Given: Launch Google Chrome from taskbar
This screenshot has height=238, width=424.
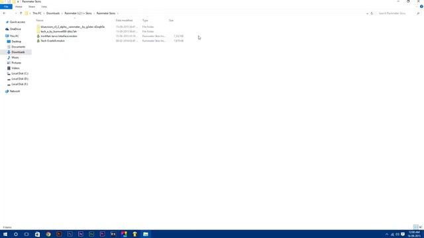Looking at the screenshot, I should (48, 234).
